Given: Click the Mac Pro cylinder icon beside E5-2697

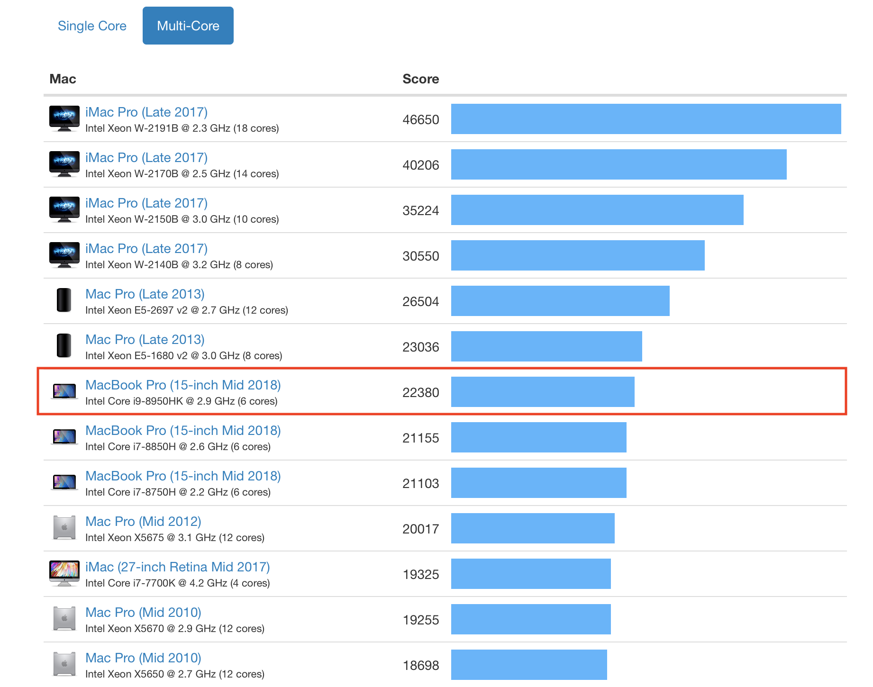Looking at the screenshot, I should 64,300.
